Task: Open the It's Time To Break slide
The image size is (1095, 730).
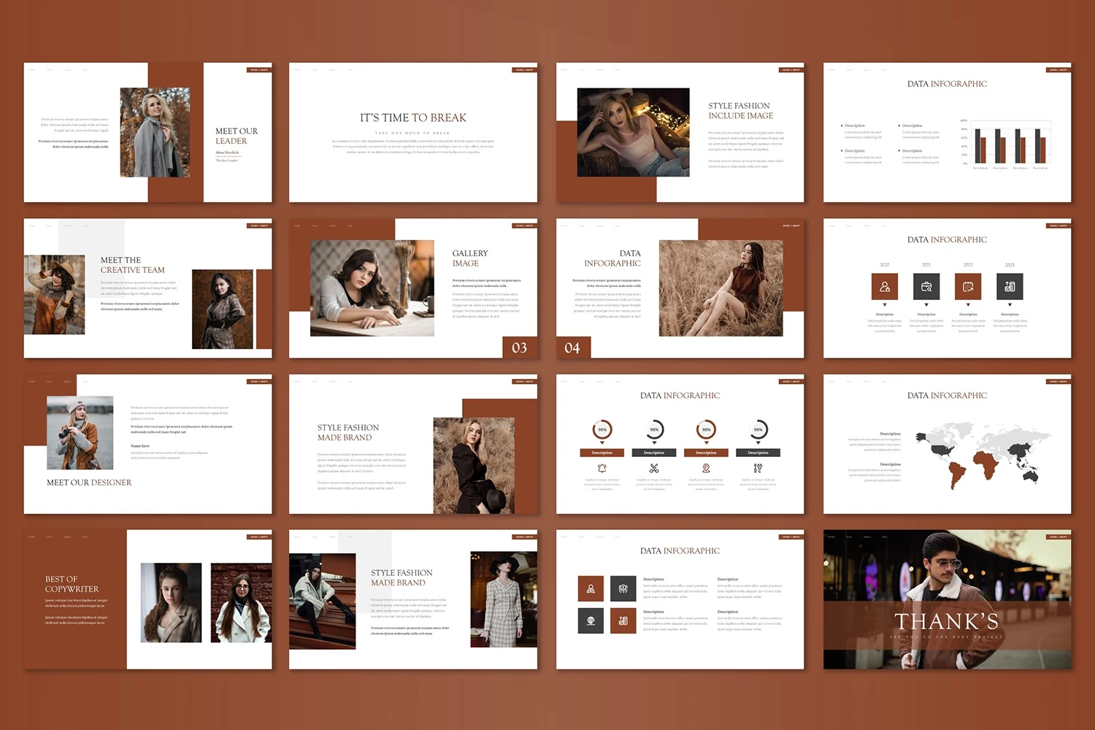Action: point(413,132)
